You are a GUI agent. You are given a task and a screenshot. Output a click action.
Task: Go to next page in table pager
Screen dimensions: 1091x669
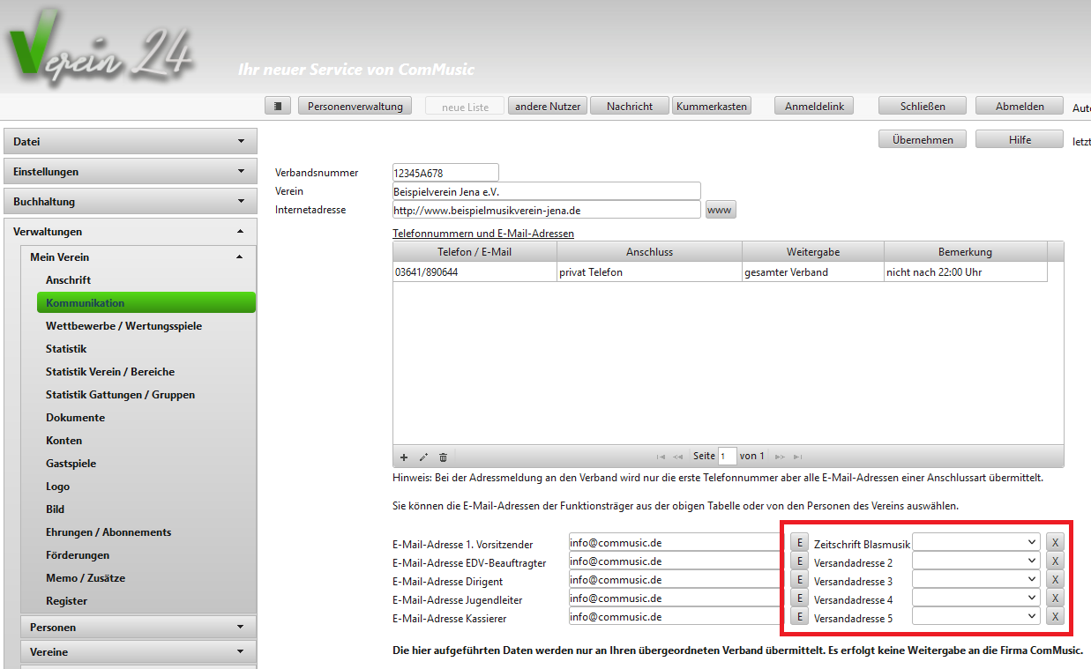[x=780, y=457]
